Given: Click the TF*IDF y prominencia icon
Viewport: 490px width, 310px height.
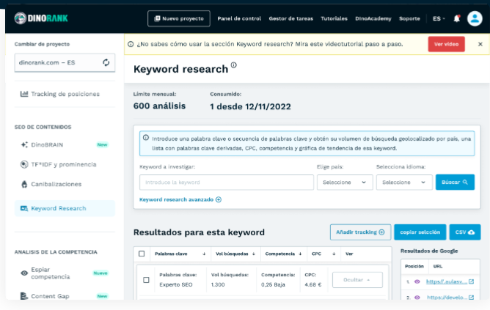Looking at the screenshot, I should pos(24,164).
